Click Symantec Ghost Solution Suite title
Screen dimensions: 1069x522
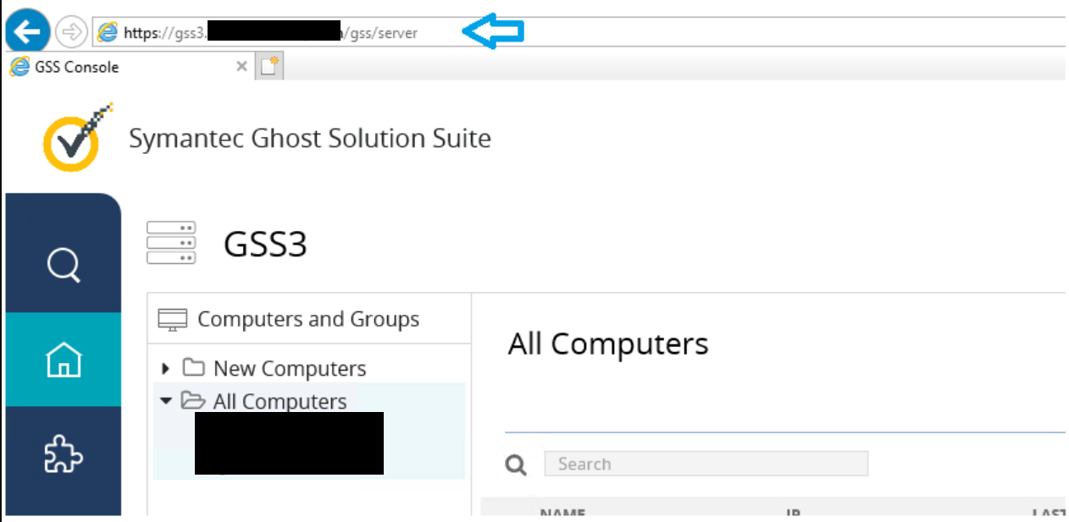[x=310, y=138]
